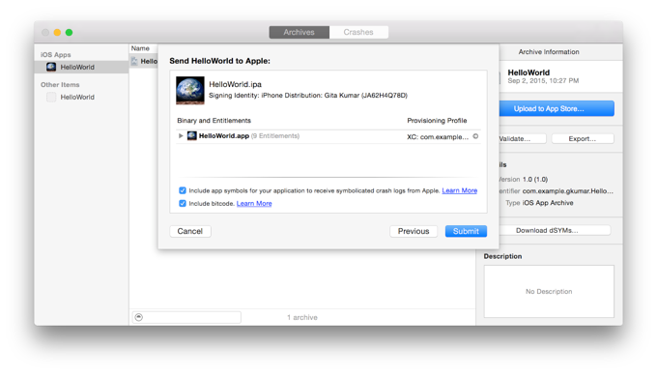The image size is (657, 375).
Task: Click the version 1.0 (1.0) value
Action: coord(535,180)
